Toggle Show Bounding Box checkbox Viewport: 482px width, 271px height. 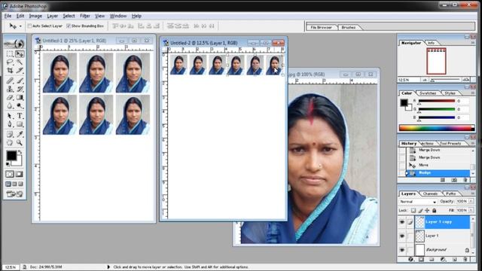pyautogui.click(x=69, y=26)
